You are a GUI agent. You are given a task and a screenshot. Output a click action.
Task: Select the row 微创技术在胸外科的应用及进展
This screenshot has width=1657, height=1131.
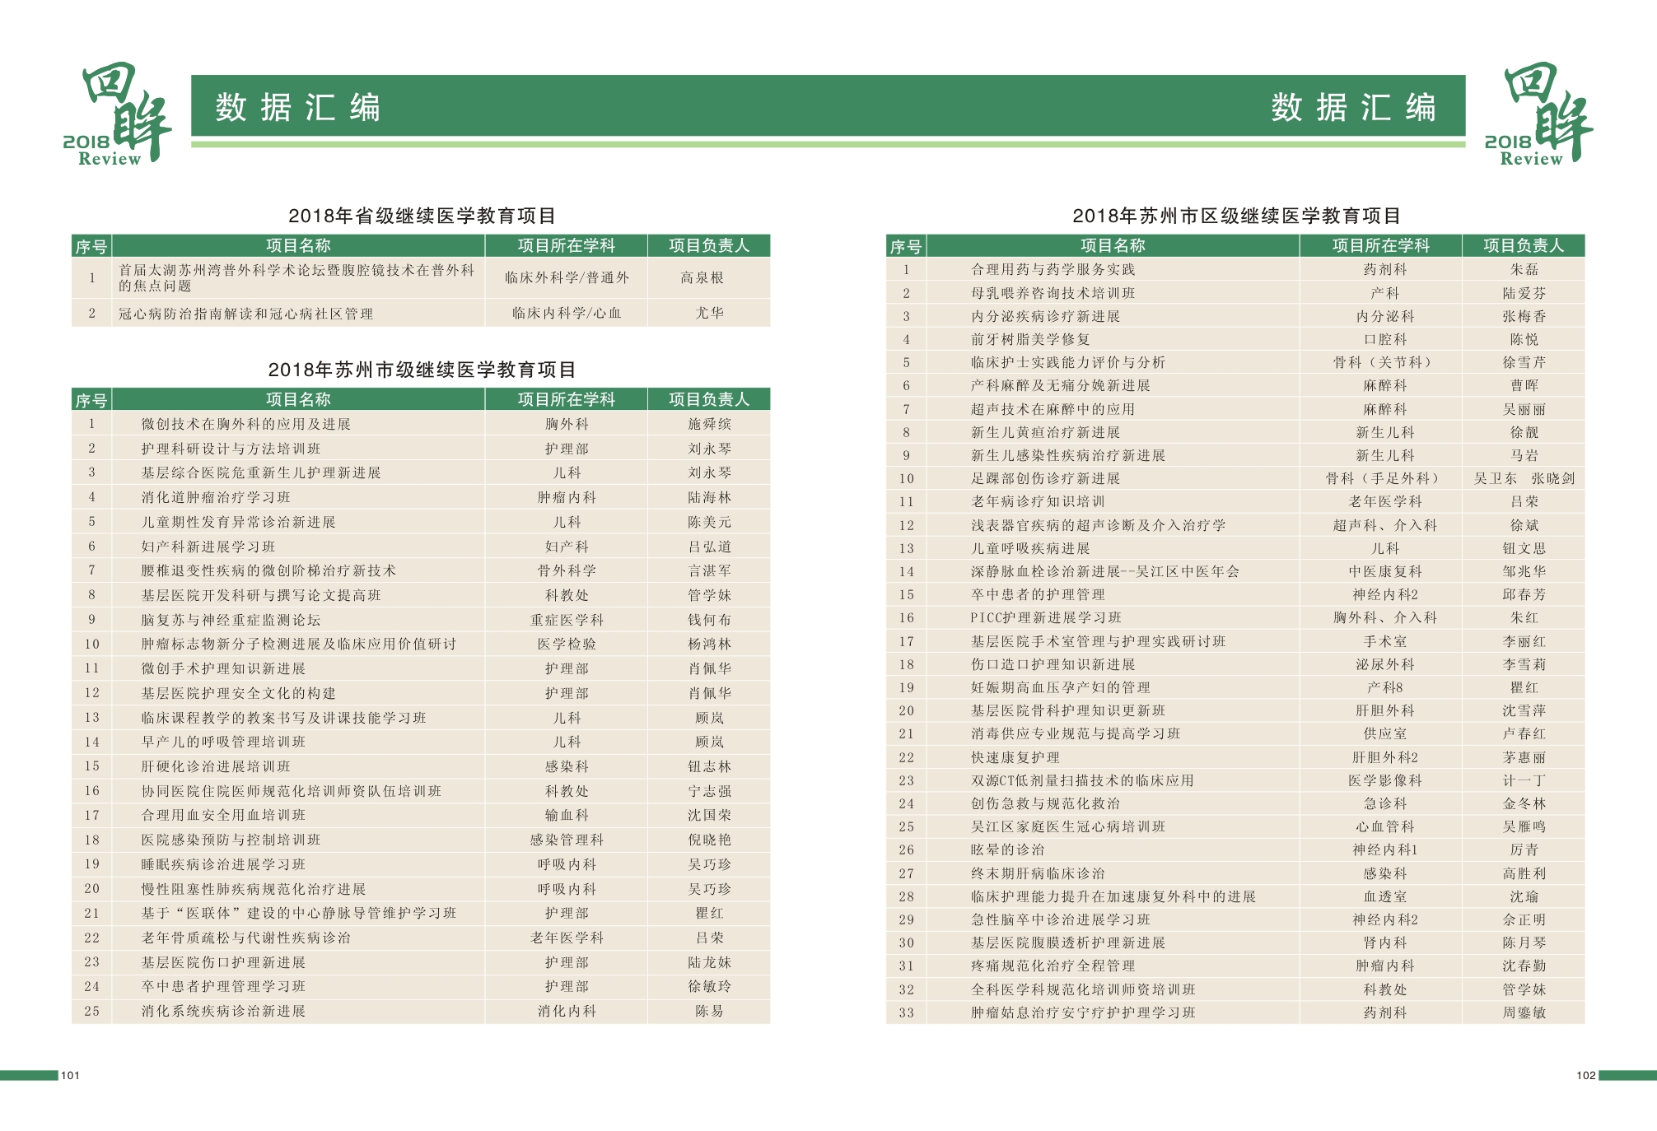pyautogui.click(x=245, y=424)
